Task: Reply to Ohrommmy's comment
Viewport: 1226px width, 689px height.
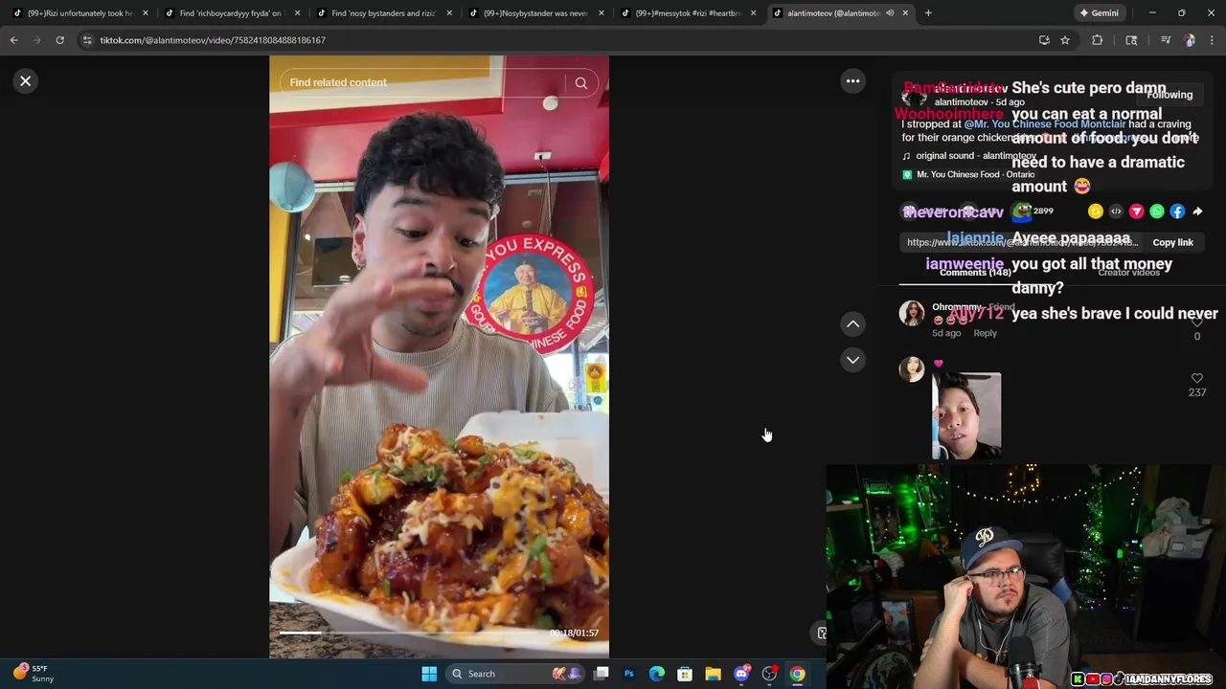Action: [x=985, y=333]
